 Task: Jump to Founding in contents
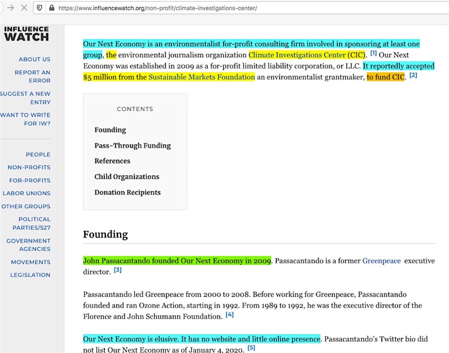coord(110,130)
